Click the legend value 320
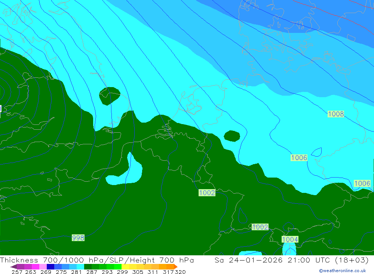 [180, 272]
